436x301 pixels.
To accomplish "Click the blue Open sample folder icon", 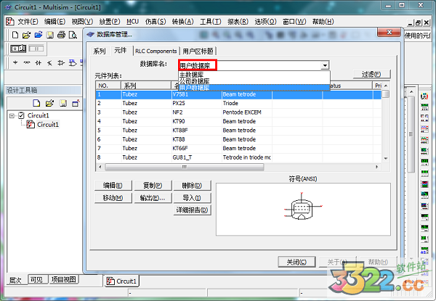I will click(x=39, y=35).
